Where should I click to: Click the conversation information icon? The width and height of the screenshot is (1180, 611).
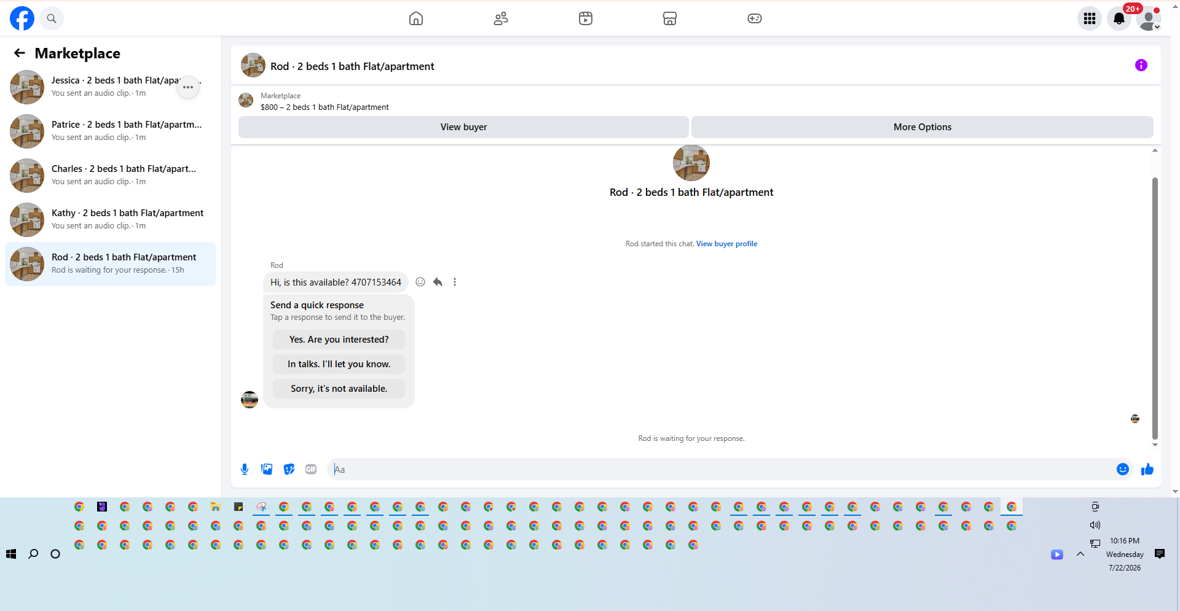1141,65
